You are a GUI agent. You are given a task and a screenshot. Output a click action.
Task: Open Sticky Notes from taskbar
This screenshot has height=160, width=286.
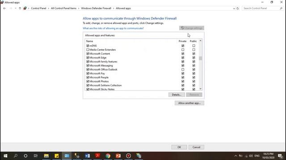tap(57, 156)
